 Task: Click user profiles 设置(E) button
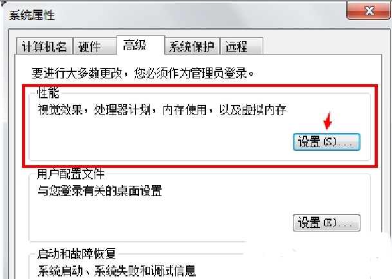point(326,222)
